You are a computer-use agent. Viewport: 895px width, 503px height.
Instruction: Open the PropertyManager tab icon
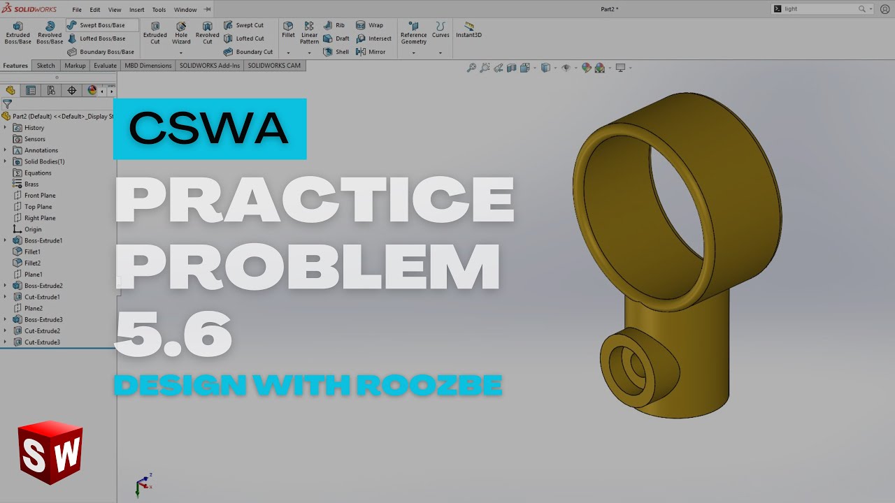pos(31,90)
